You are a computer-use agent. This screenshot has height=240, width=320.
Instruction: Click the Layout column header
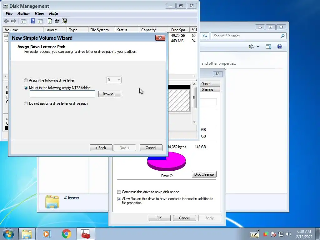click(55, 30)
